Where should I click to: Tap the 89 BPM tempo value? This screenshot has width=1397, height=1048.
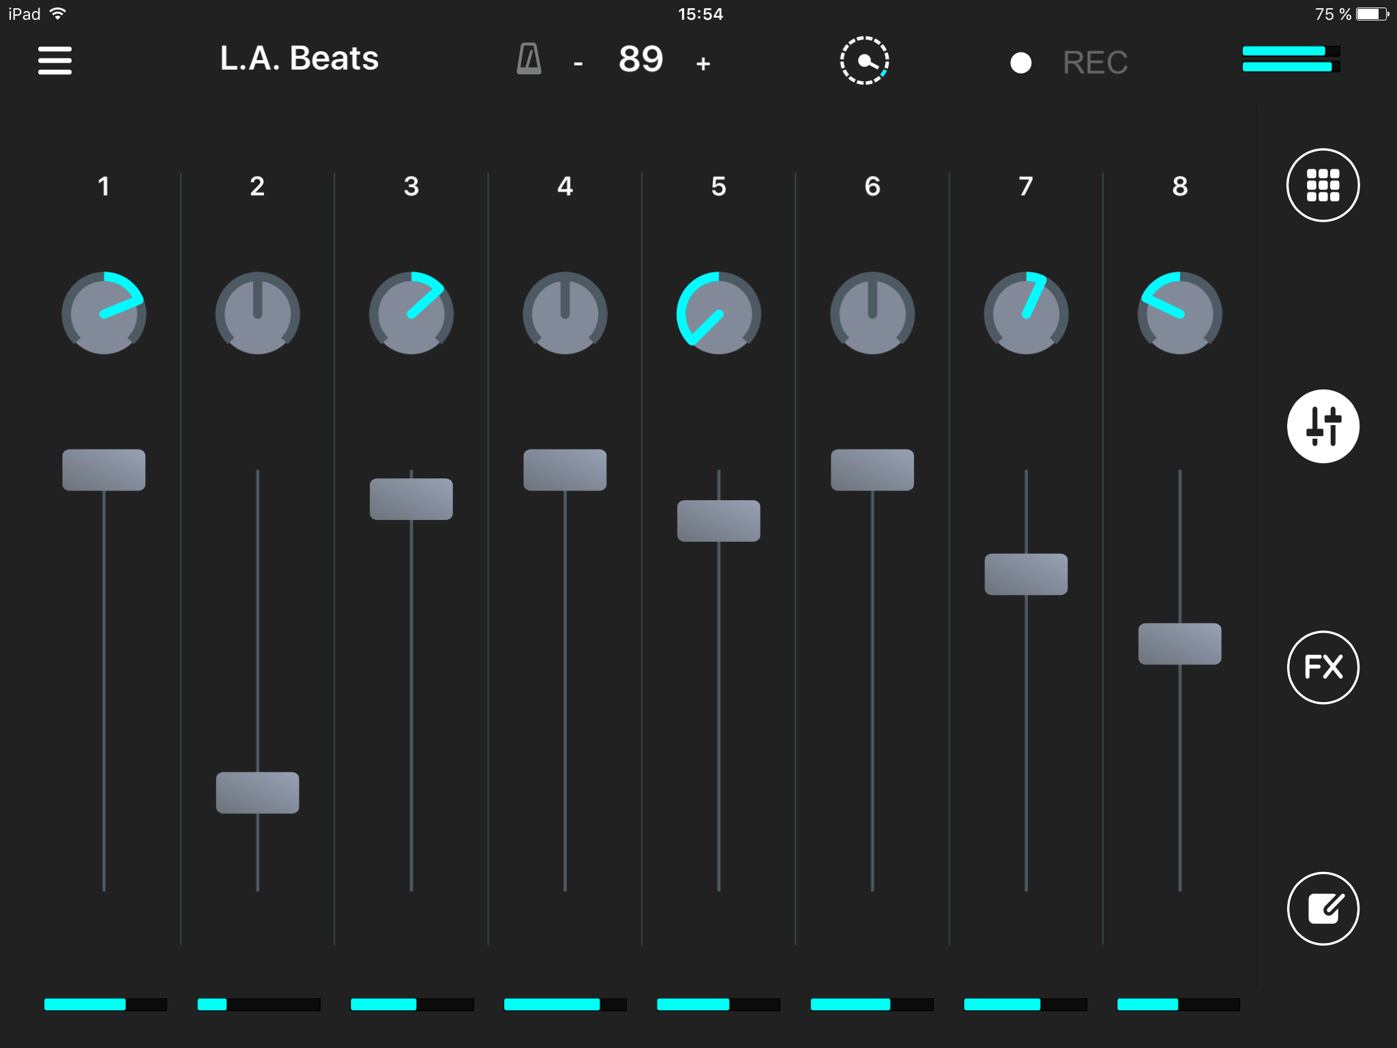pyautogui.click(x=641, y=59)
